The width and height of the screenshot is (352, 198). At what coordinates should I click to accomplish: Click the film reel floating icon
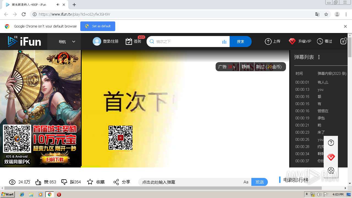(331, 170)
